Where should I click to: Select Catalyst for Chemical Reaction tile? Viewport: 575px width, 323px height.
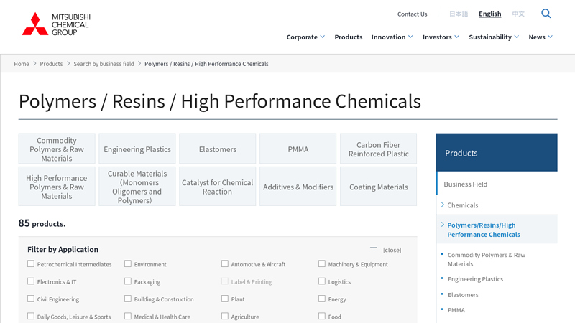tap(218, 187)
